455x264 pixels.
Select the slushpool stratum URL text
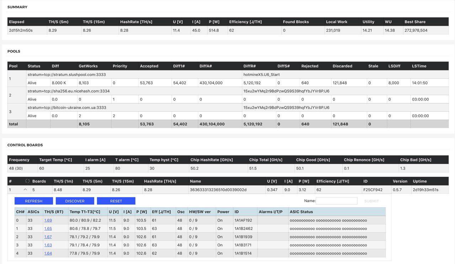[67, 75]
